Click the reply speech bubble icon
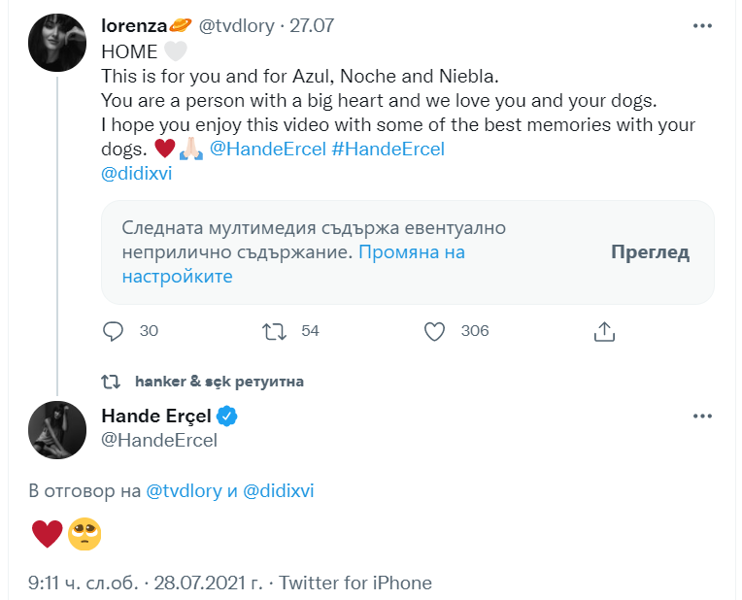Viewport: 742px width, 600px height. click(x=114, y=331)
